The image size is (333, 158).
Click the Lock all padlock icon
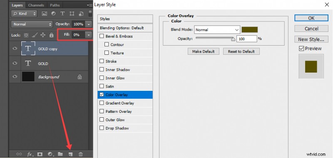(x=51, y=35)
